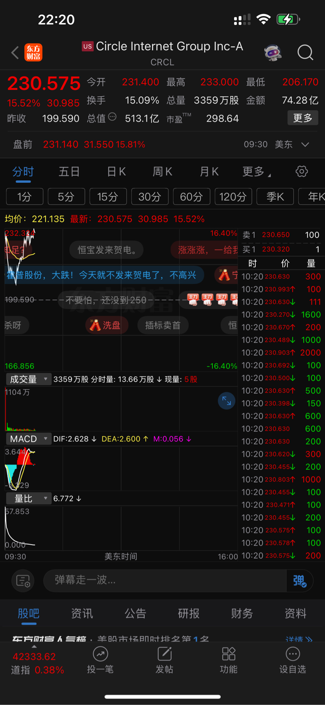Tap the trade row priced 230.903
This screenshot has height=705, width=325.
[x=281, y=353]
